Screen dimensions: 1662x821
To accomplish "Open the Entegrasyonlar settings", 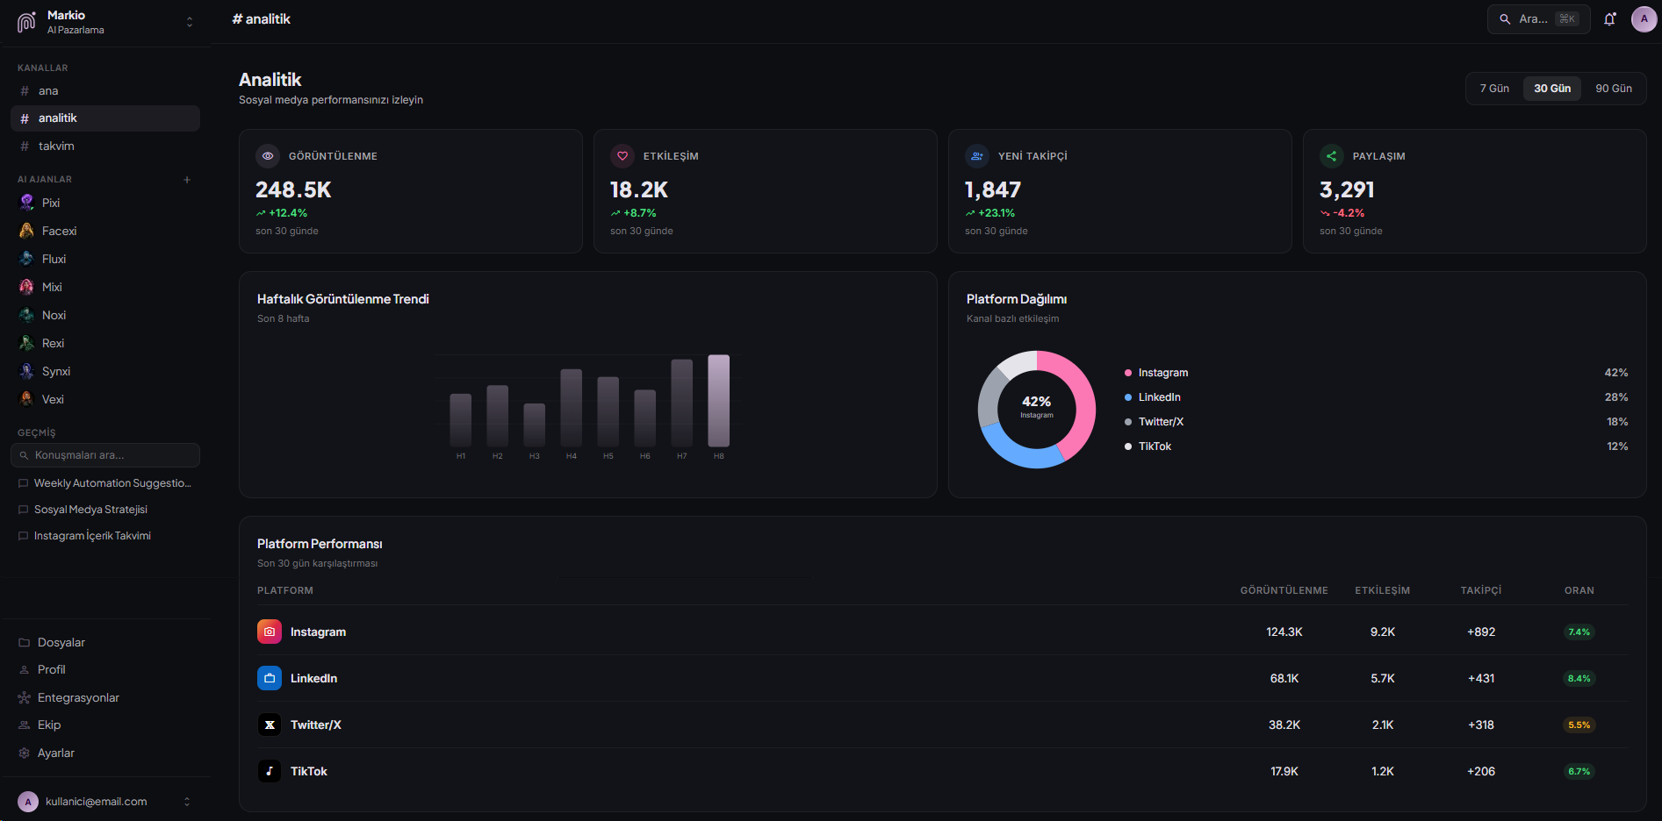I will pos(77,696).
